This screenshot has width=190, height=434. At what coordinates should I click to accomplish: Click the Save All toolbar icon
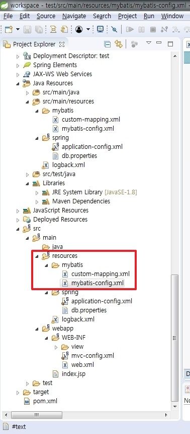38,29
